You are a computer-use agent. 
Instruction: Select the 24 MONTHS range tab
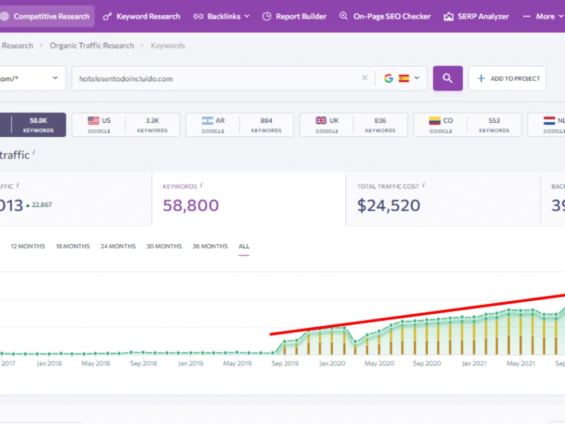tap(118, 246)
